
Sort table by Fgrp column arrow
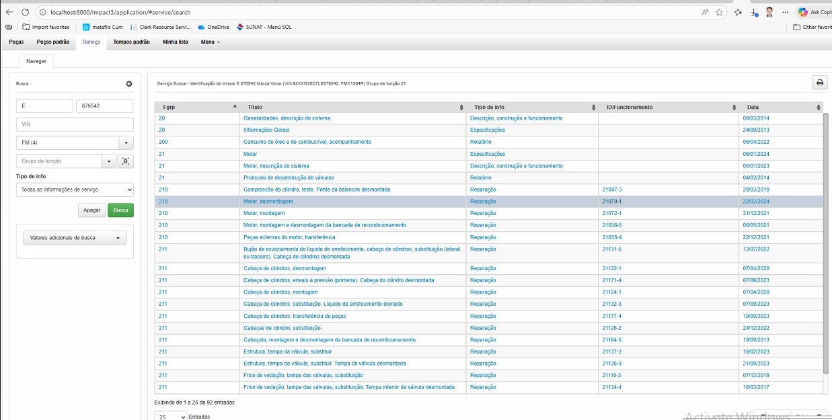click(235, 107)
